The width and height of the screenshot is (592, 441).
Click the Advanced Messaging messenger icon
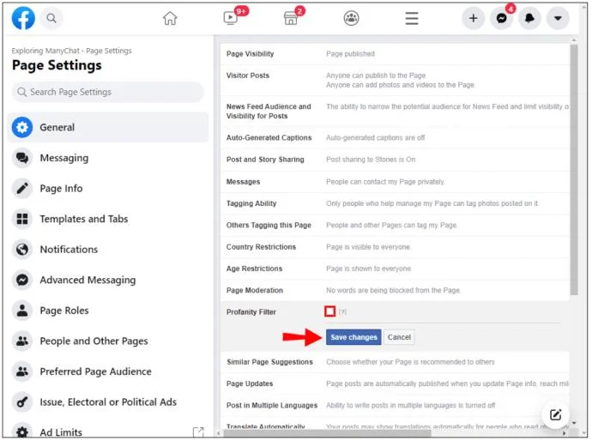tap(22, 280)
